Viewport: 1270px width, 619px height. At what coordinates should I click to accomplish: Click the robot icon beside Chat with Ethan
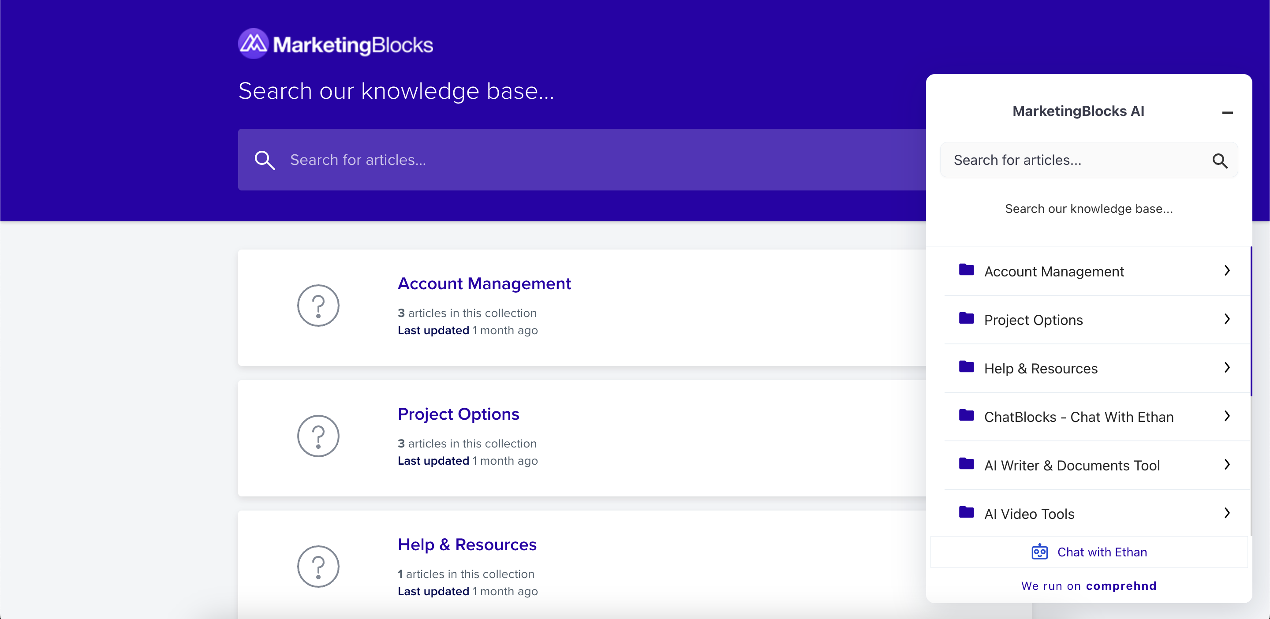point(1039,552)
